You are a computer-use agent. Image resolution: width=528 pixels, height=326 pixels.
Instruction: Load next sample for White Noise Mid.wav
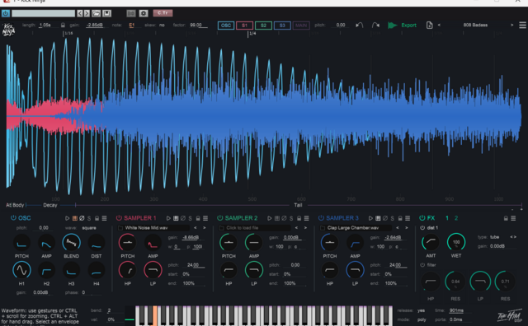pos(204,228)
